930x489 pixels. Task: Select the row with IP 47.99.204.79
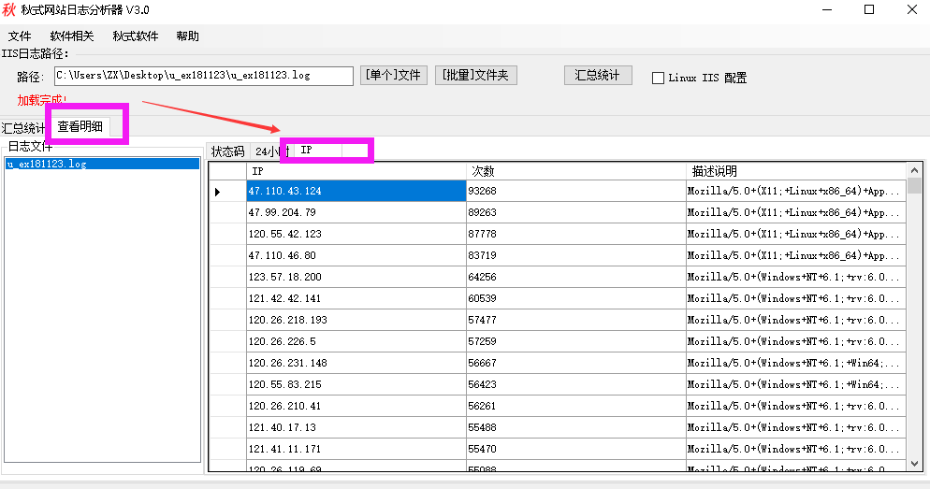pos(356,212)
